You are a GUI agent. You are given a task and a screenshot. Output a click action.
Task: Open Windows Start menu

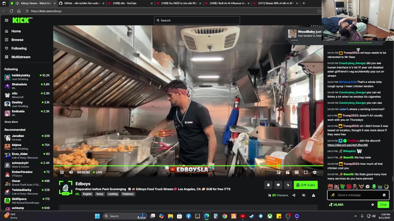(x=97, y=216)
